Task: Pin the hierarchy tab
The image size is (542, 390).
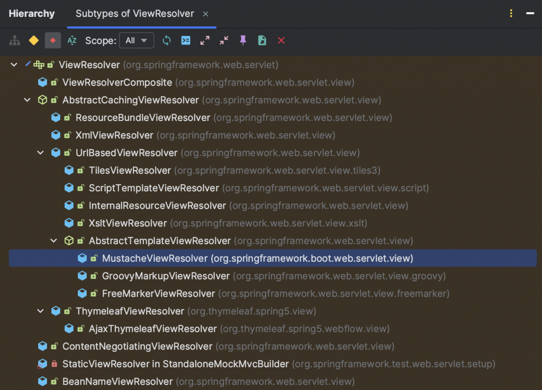Action: coord(243,40)
